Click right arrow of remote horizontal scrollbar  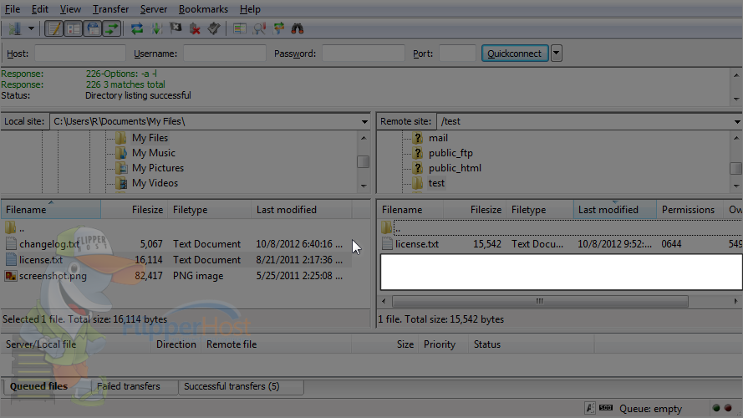point(735,302)
